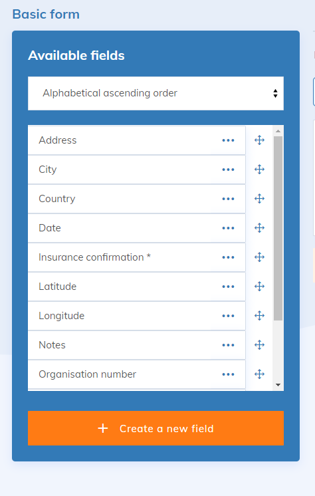Select the Address field item
This screenshot has height=496, width=315.
click(137, 140)
